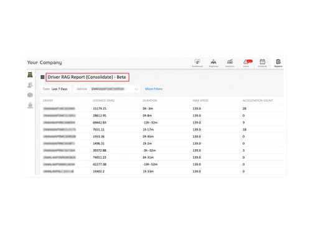Select the distance value 14402.2
The width and height of the screenshot is (311, 233).
[x=99, y=171]
